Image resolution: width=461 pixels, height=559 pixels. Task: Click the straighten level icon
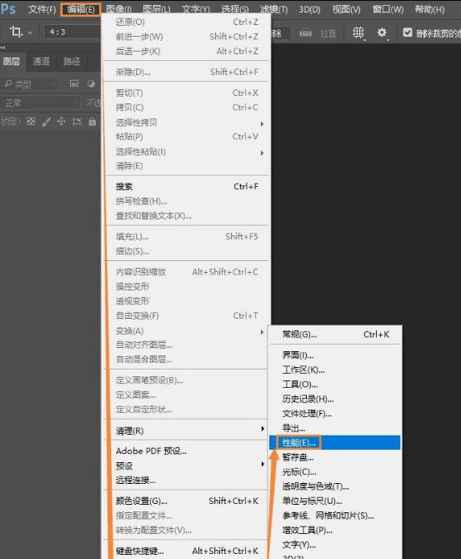[x=305, y=33]
